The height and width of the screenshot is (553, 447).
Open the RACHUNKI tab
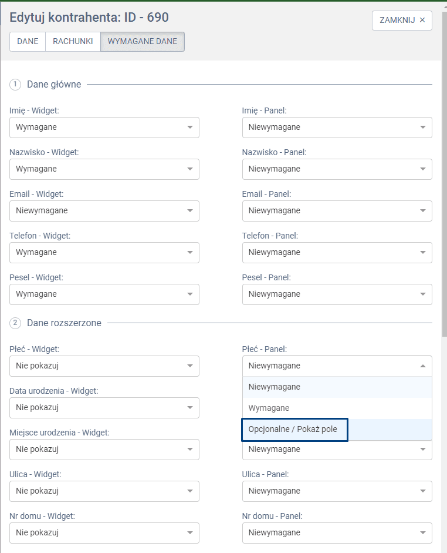pos(73,42)
